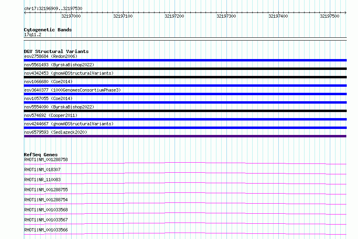Click ruler position label 32197300

226,16
